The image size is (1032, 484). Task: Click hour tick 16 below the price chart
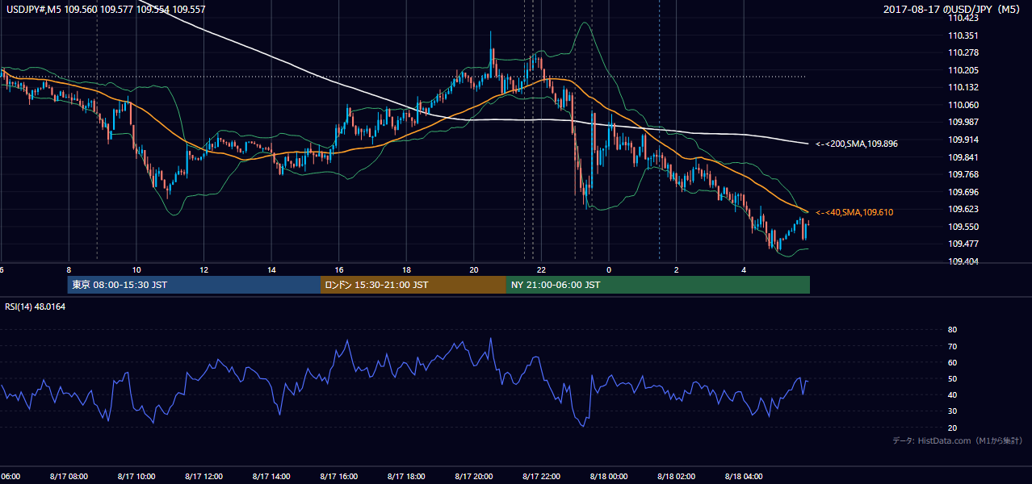[339, 269]
